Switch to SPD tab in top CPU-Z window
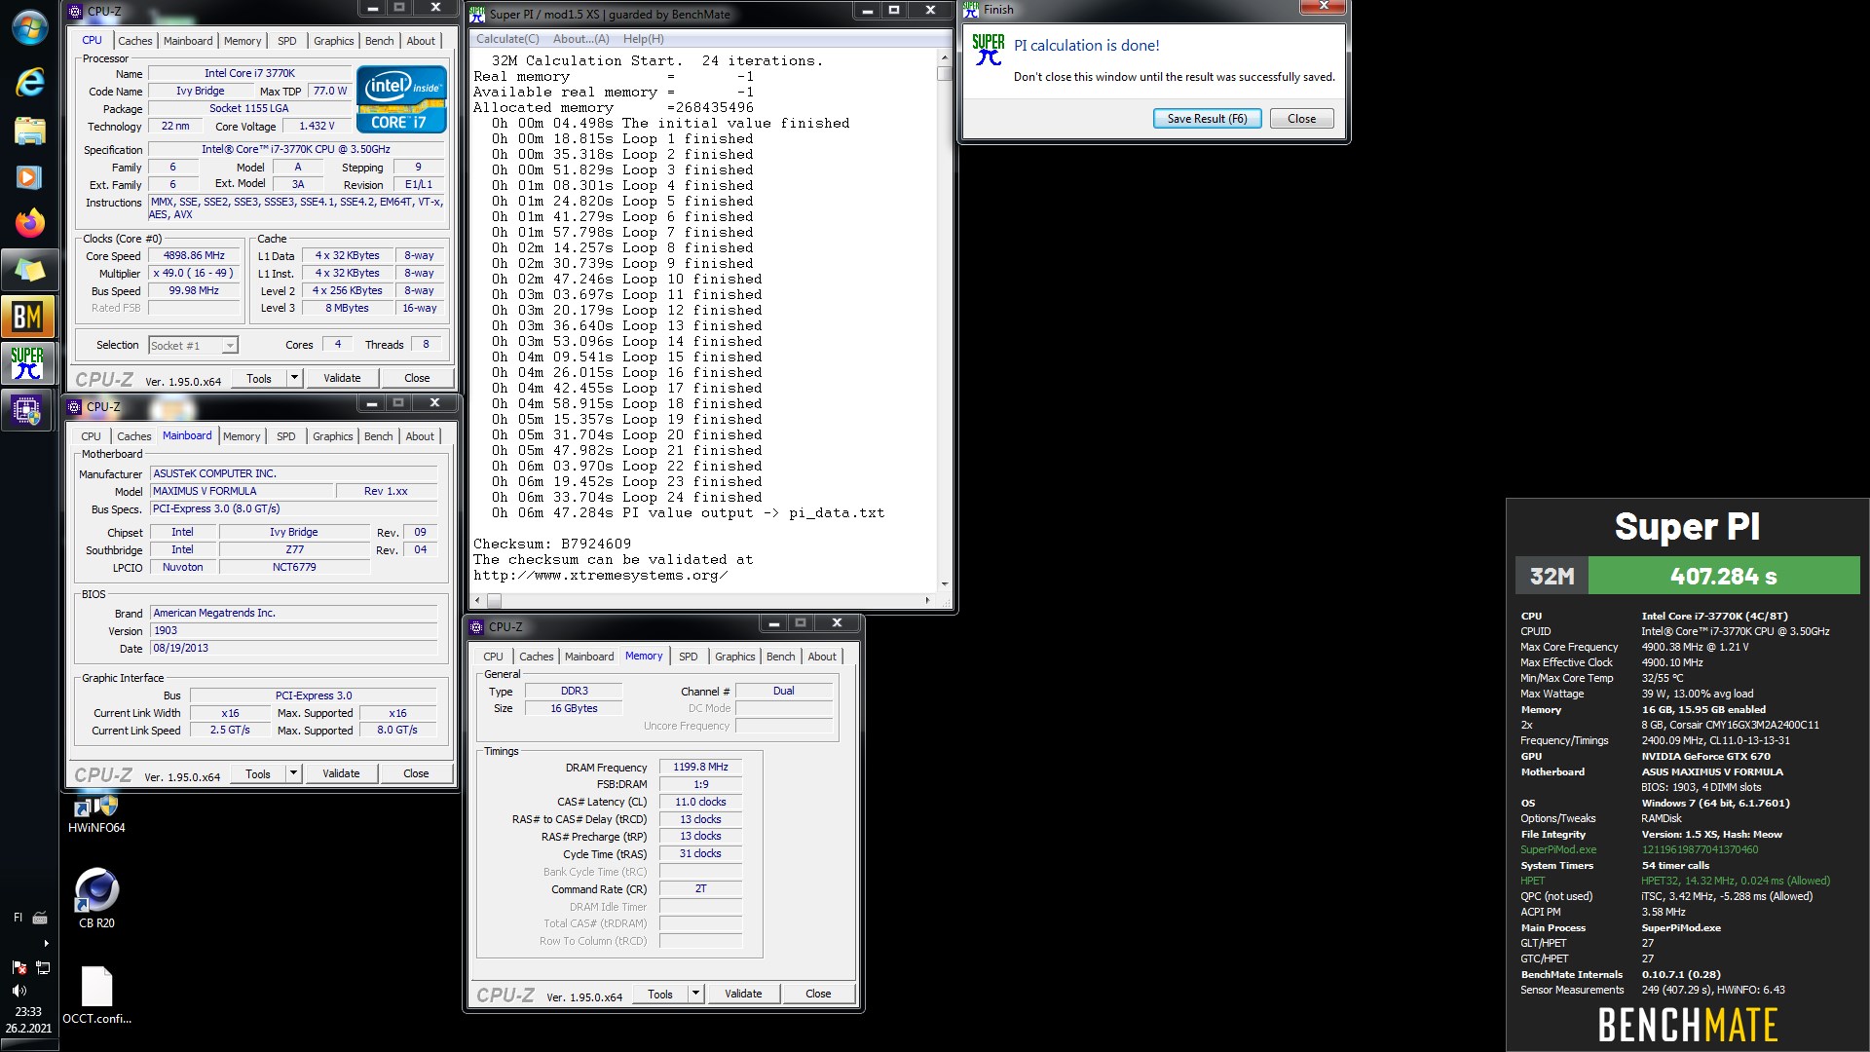The image size is (1870, 1052). pos(286,41)
